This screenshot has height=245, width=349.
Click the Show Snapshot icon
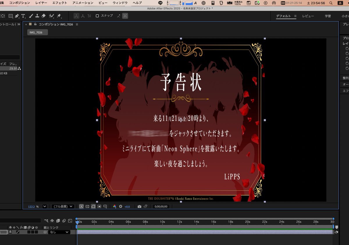pos(145,206)
